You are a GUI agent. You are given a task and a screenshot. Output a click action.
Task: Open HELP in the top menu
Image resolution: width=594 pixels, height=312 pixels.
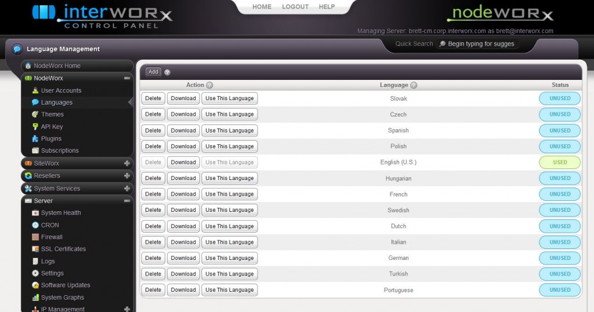point(327,7)
